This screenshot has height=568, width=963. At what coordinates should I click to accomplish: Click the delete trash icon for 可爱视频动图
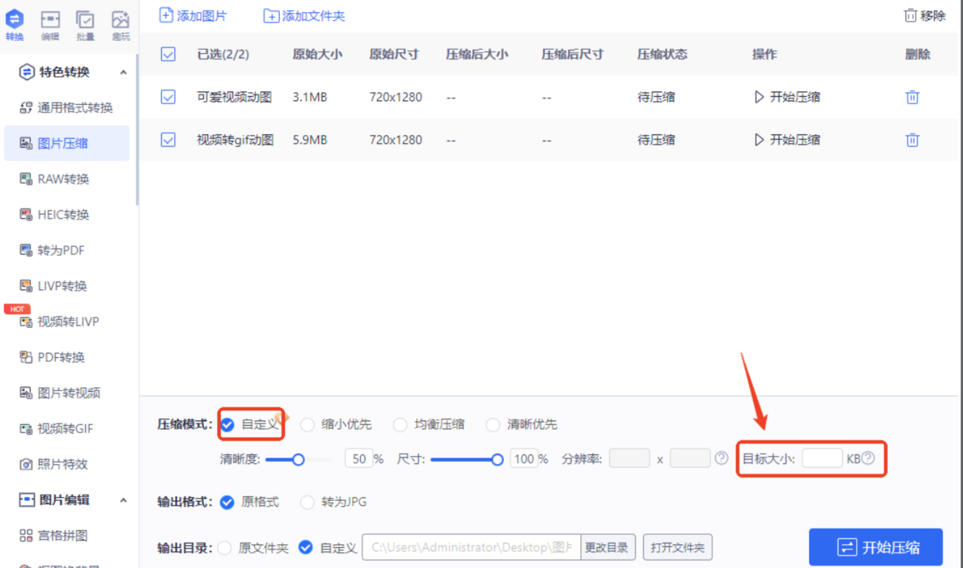pyautogui.click(x=912, y=97)
